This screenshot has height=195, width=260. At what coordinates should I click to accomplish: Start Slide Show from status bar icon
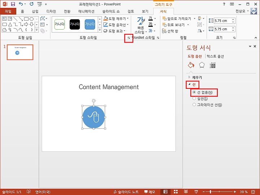[196, 192]
